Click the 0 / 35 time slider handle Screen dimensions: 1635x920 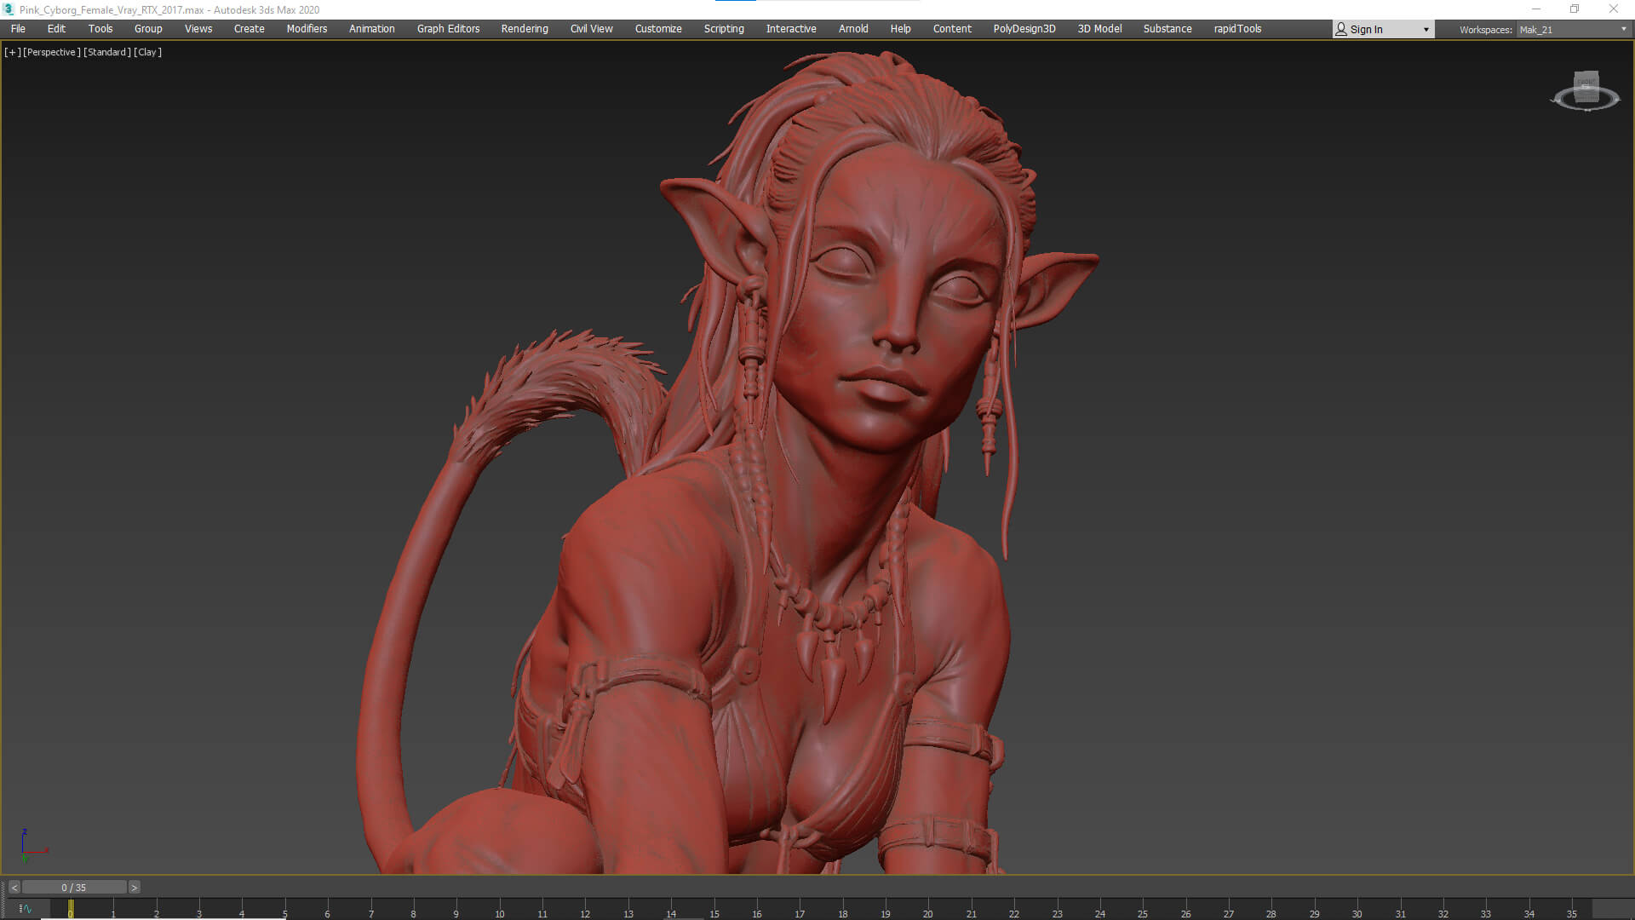pyautogui.click(x=74, y=888)
